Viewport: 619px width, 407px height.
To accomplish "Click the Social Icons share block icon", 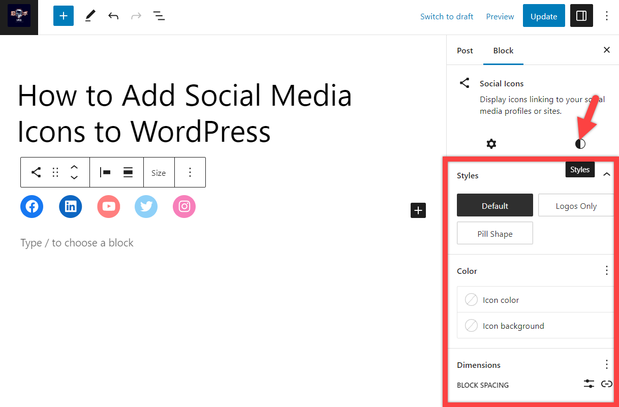I will point(464,83).
